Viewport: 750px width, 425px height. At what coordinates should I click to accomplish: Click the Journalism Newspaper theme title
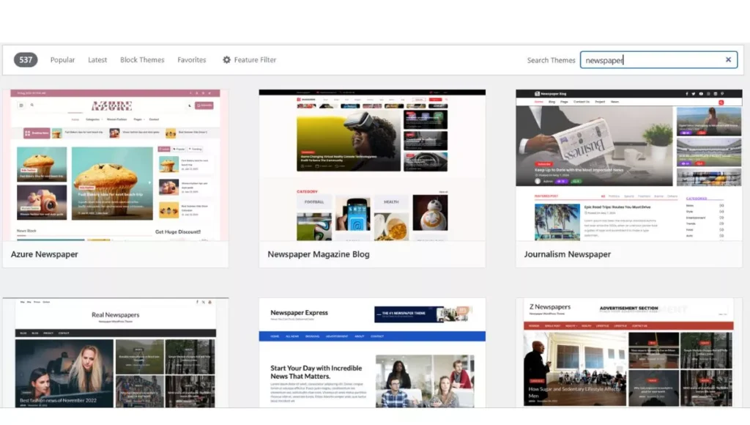[x=568, y=254]
